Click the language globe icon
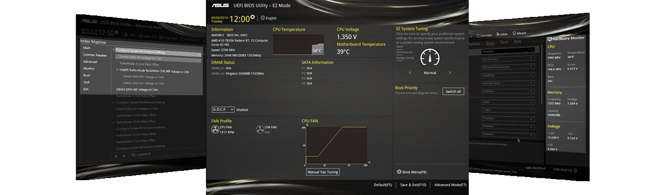Screen dimensions: 666x195 tap(263, 18)
